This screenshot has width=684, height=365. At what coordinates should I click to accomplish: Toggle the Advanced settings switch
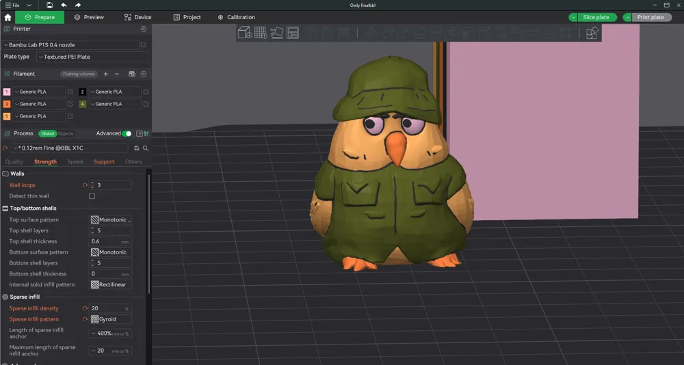point(127,133)
